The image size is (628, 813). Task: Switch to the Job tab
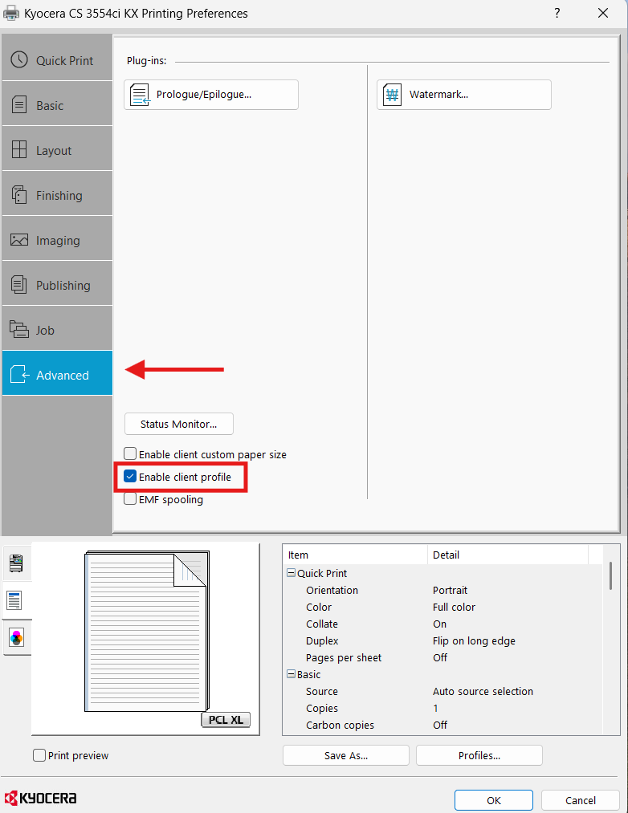pos(57,330)
